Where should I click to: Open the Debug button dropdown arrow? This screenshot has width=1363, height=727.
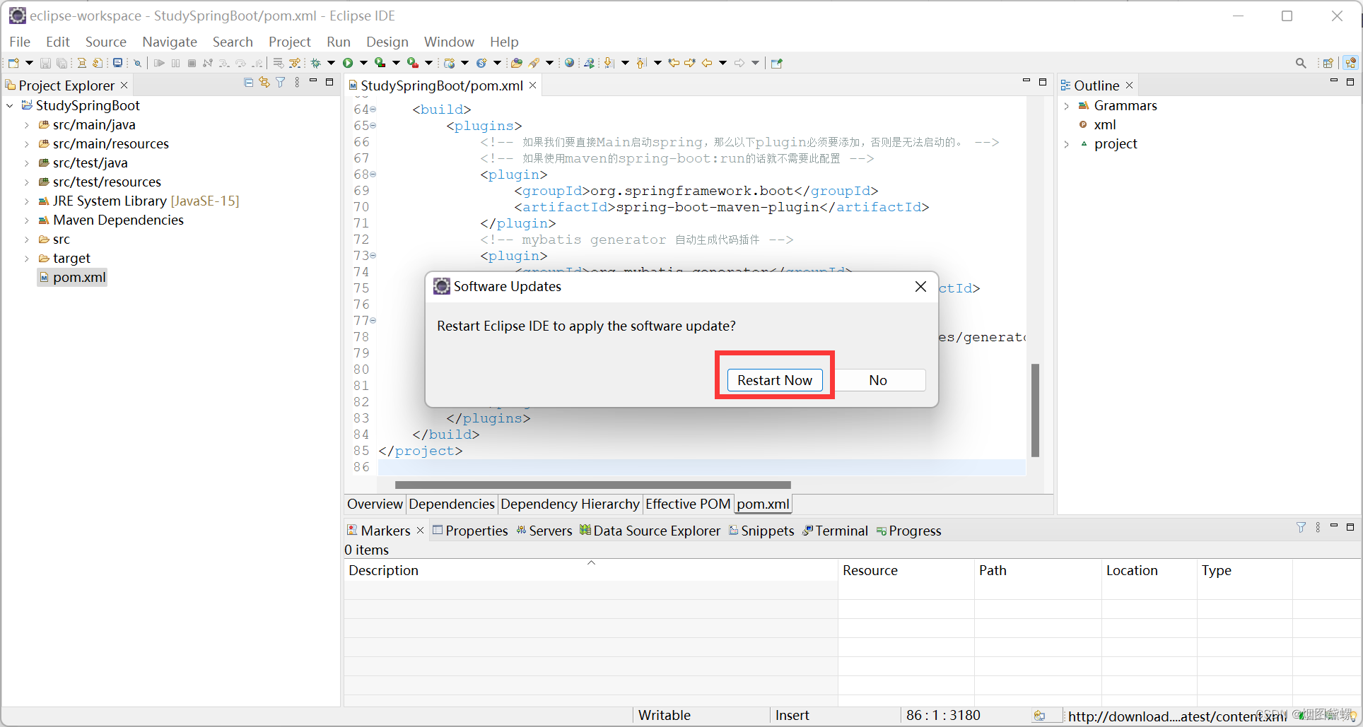pyautogui.click(x=331, y=63)
